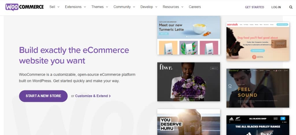
Task: Follow the Customize & Extend link
Action: [x=91, y=96]
